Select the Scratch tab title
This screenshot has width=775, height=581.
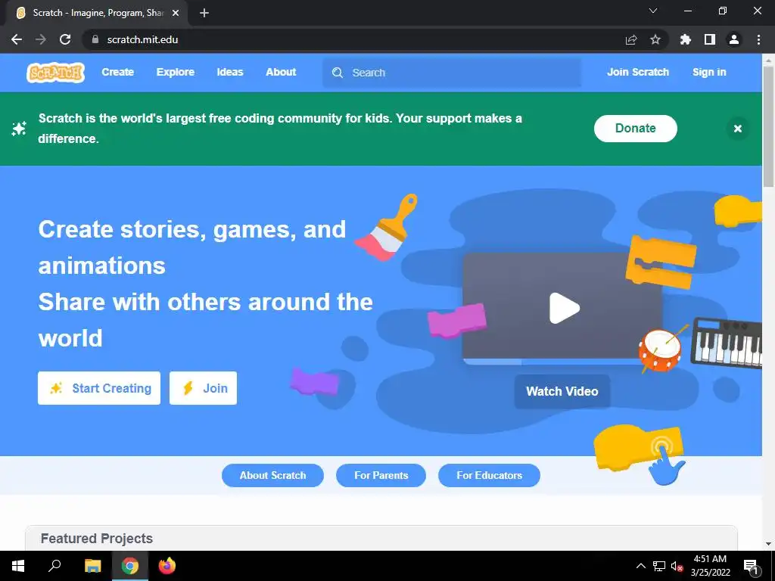point(98,13)
